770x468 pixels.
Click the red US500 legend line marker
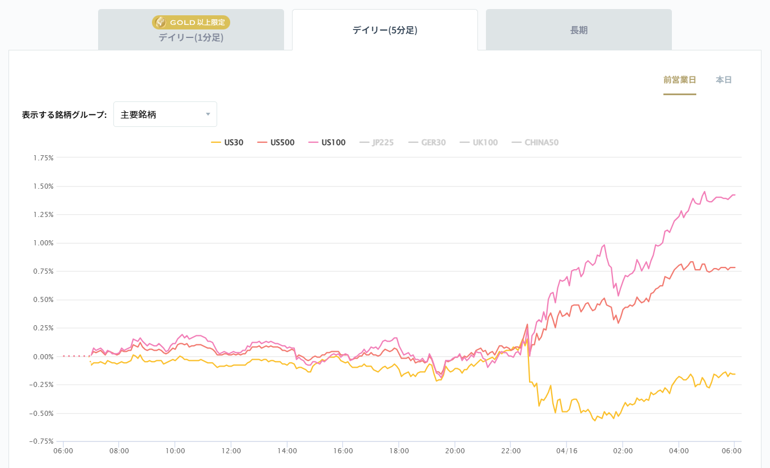pyautogui.click(x=262, y=143)
